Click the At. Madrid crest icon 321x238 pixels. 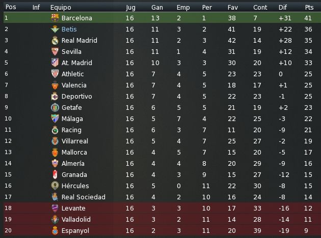(55, 63)
